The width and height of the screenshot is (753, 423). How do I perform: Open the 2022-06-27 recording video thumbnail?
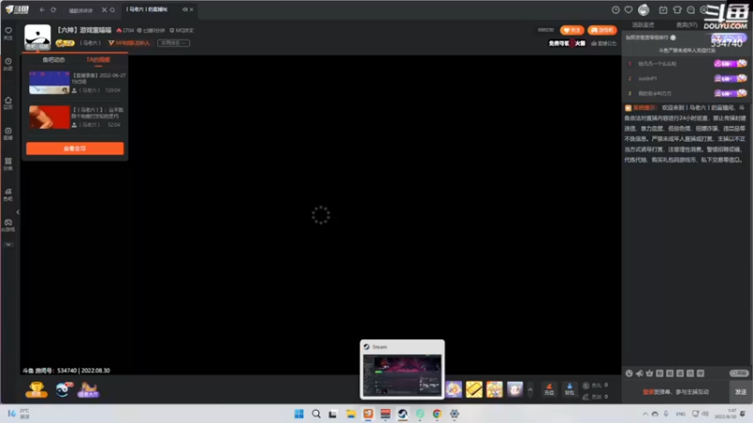pos(50,83)
